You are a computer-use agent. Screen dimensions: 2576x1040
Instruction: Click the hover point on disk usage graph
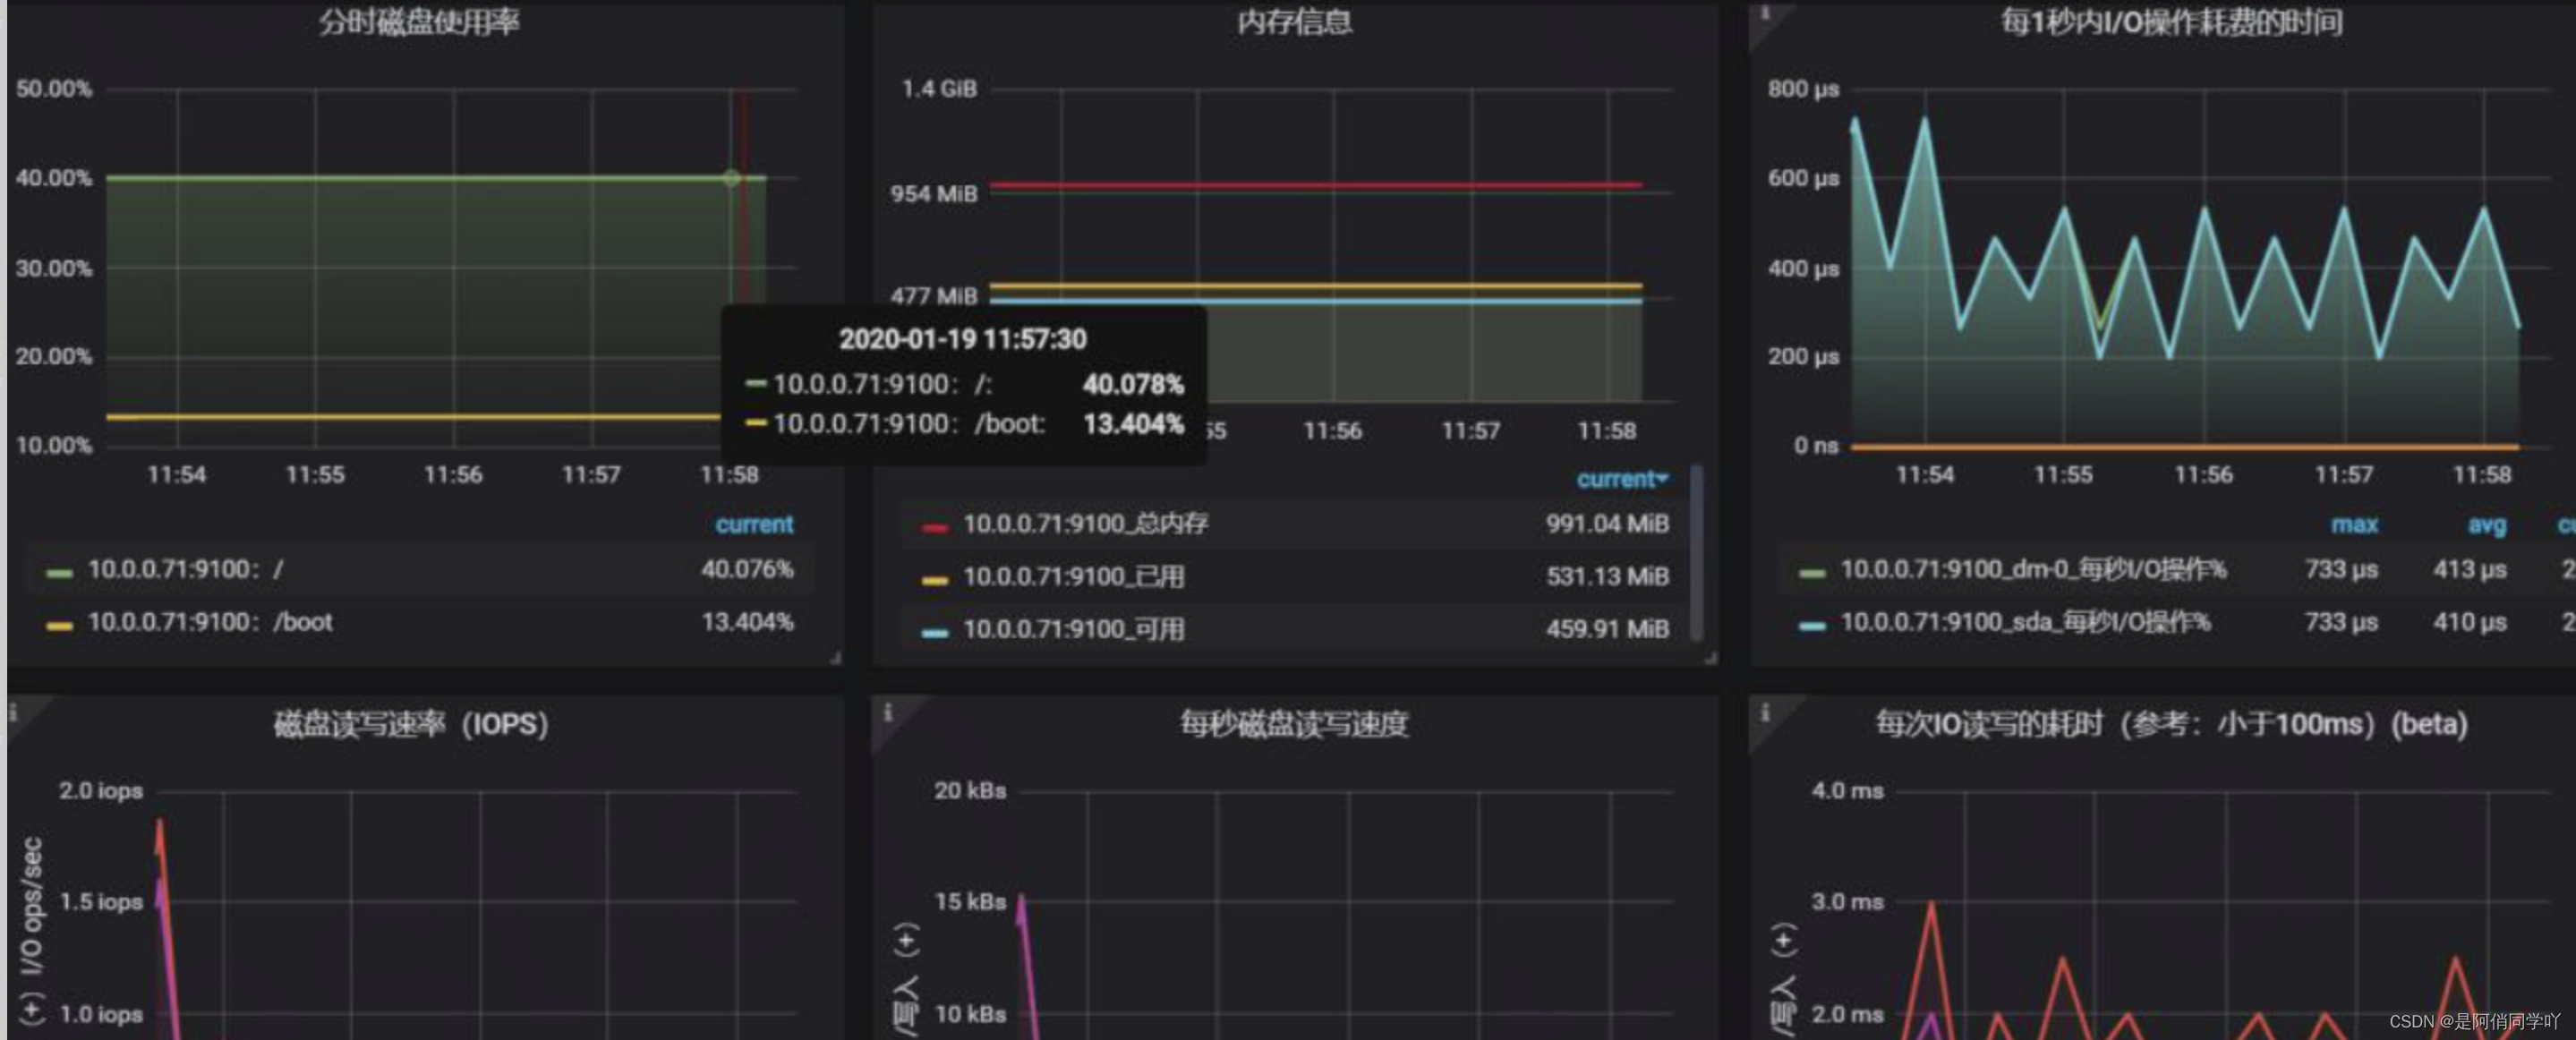click(732, 178)
